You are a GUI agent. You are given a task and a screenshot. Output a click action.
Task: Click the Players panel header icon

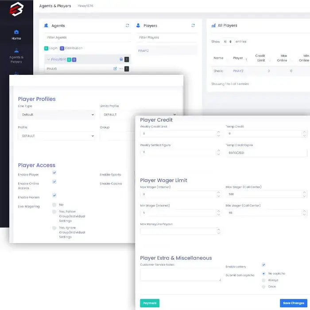coord(138,25)
